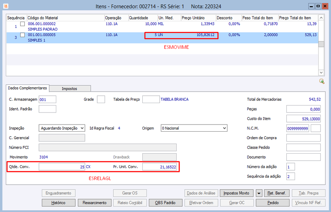This screenshot has height=212, width=331.
Task: Click the Impostos Movto button
Action: (236, 193)
